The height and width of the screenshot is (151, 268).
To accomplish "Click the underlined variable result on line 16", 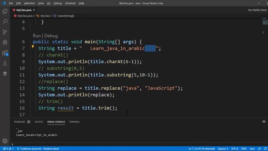I will click(65, 108).
